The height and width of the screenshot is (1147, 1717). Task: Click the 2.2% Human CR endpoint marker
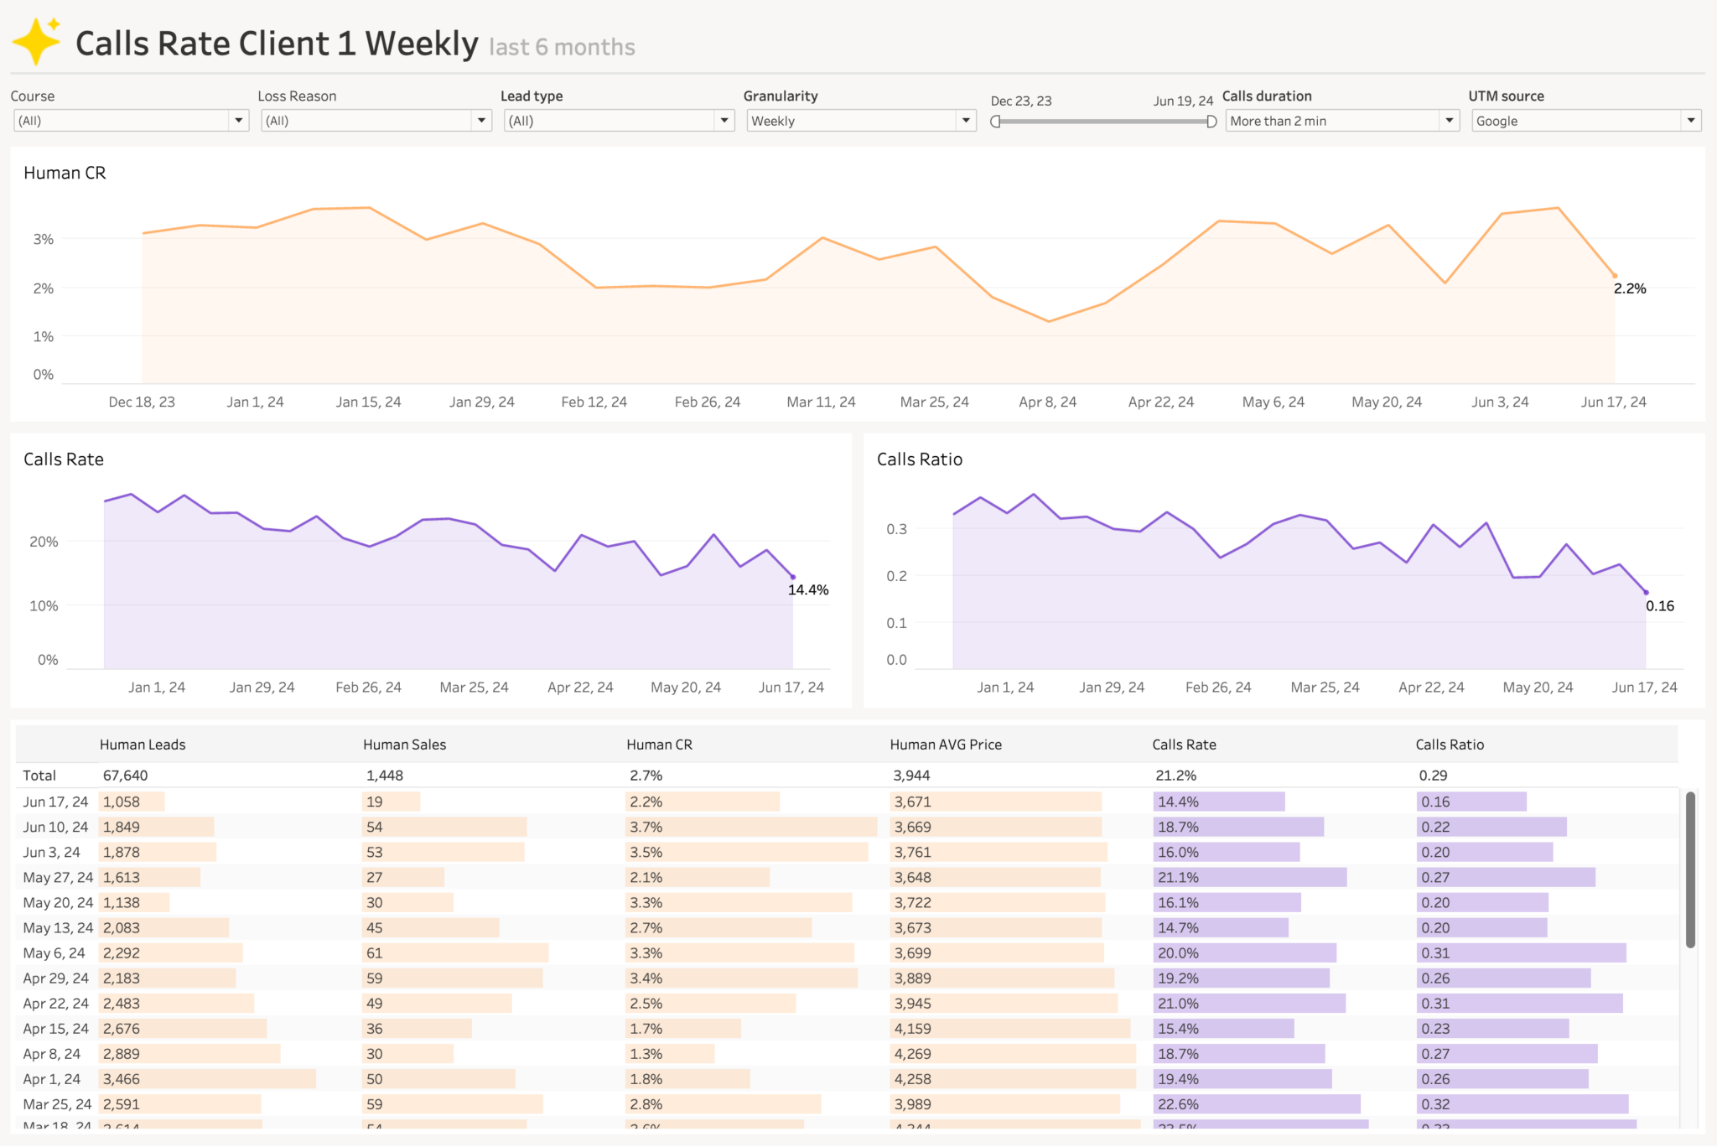(1615, 276)
